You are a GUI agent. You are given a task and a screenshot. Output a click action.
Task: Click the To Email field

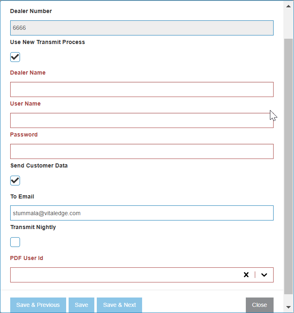pyautogui.click(x=142, y=213)
